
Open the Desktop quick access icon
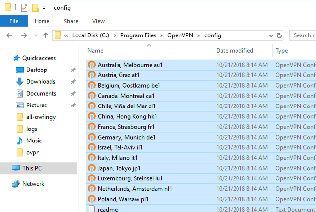coord(20,70)
